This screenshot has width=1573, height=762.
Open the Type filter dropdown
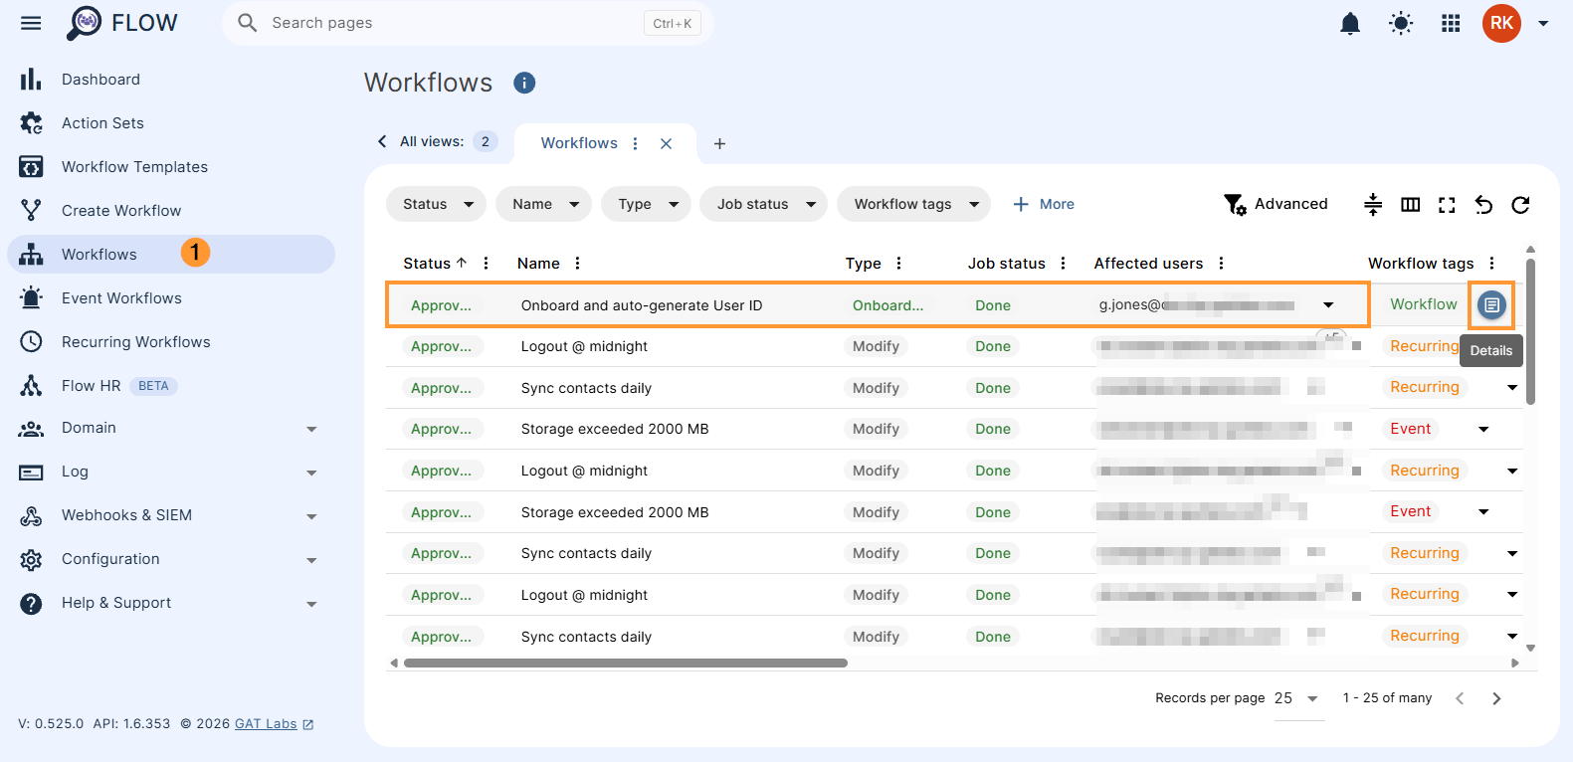coord(646,204)
